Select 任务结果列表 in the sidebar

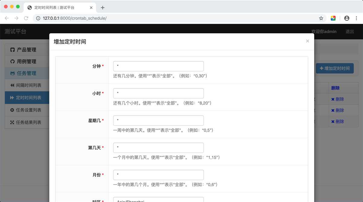coord(27,122)
